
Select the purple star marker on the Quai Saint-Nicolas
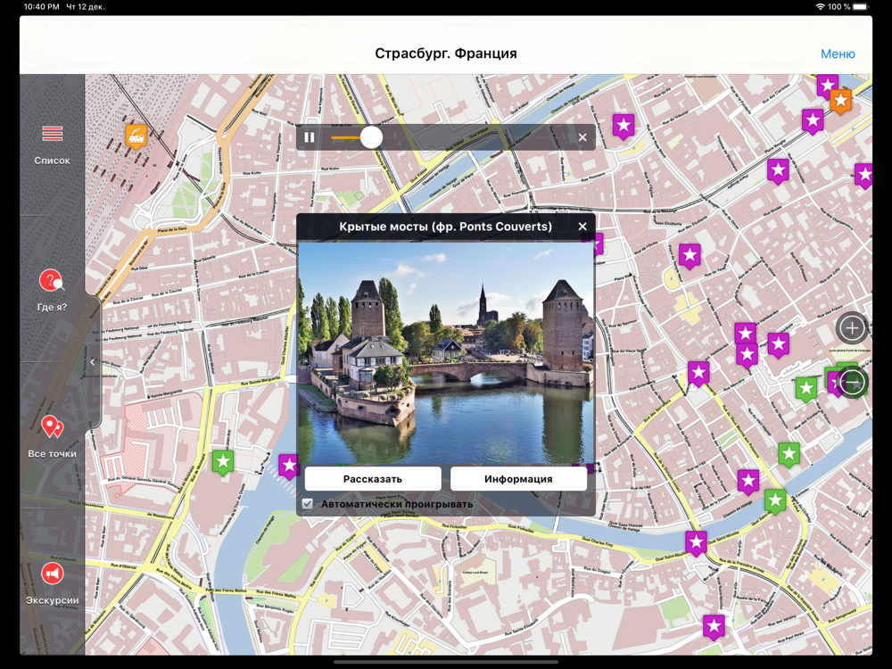(x=696, y=543)
